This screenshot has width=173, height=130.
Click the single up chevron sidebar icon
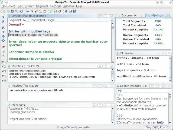tap(3, 28)
